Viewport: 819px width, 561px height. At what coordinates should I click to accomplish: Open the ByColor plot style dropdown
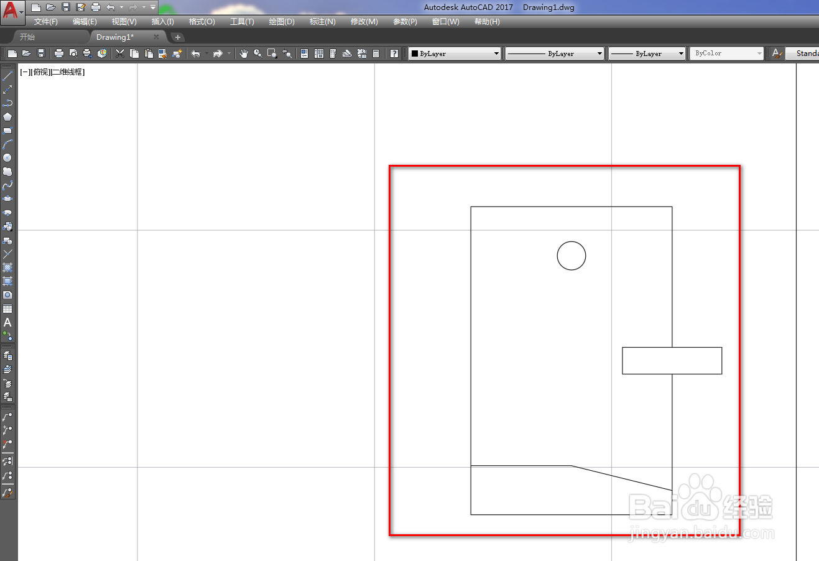coord(726,53)
